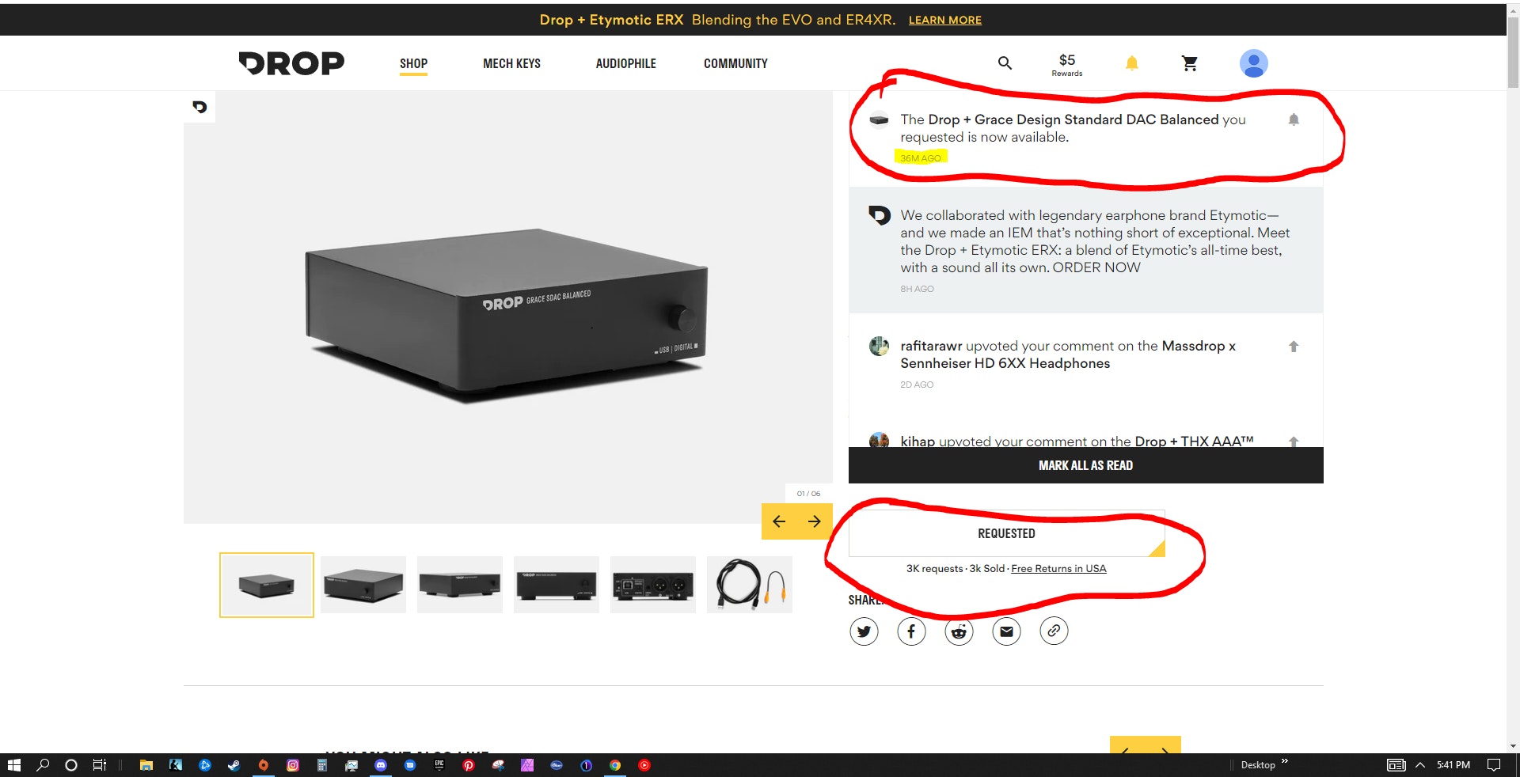Open the notifications bell in header
Image resolution: width=1520 pixels, height=777 pixels.
click(x=1131, y=63)
